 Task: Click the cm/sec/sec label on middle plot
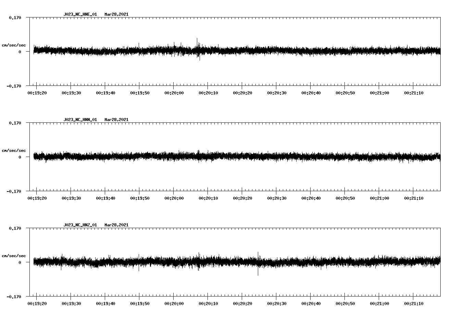click(14, 150)
